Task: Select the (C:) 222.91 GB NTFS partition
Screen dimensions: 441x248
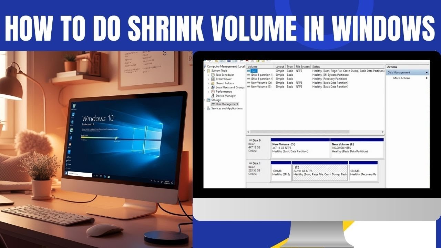Action: [320, 171]
